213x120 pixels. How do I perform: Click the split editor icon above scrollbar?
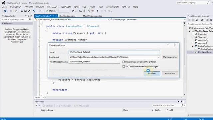[x=184, y=23]
